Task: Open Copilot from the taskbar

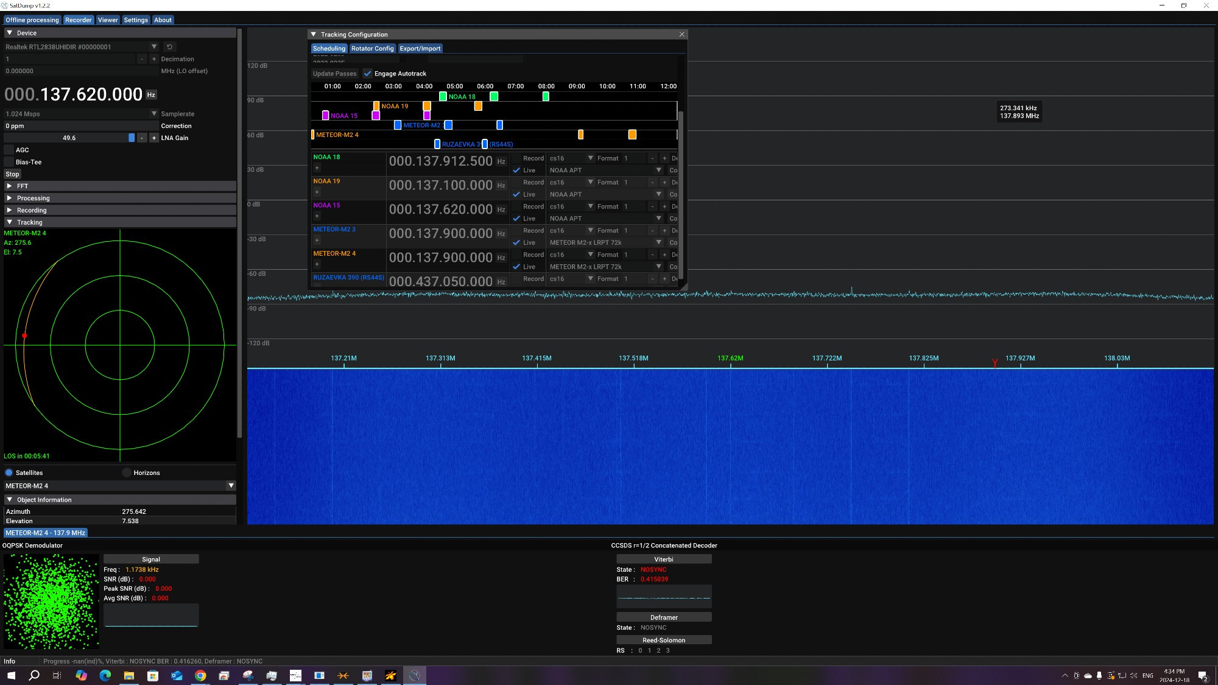Action: point(82,675)
